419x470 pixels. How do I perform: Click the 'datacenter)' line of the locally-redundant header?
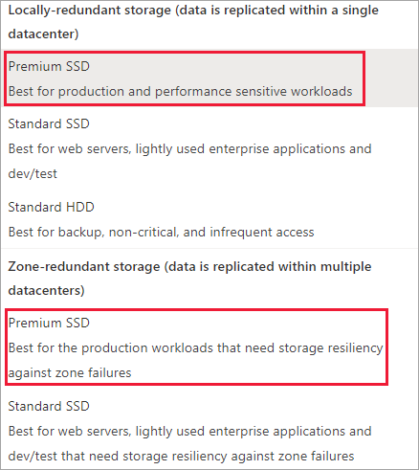click(43, 34)
